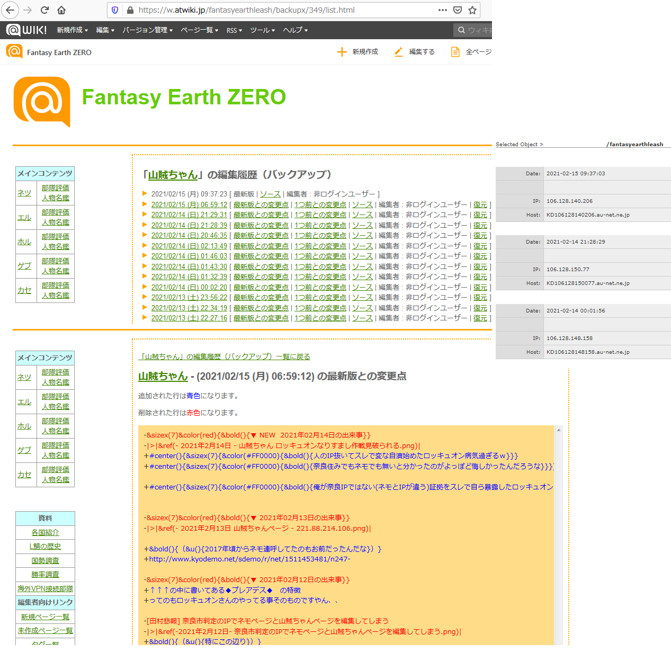Click host KD106128150077.au-net.ne.jp
Image resolution: width=671 pixels, height=652 pixels.
coord(588,283)
